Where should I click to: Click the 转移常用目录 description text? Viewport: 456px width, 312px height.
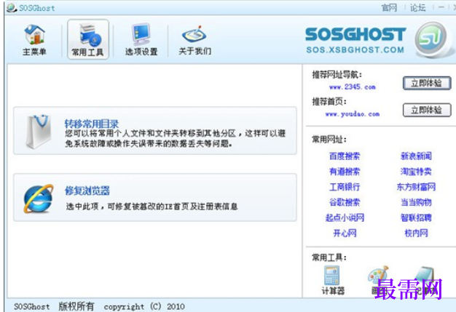[176, 138]
